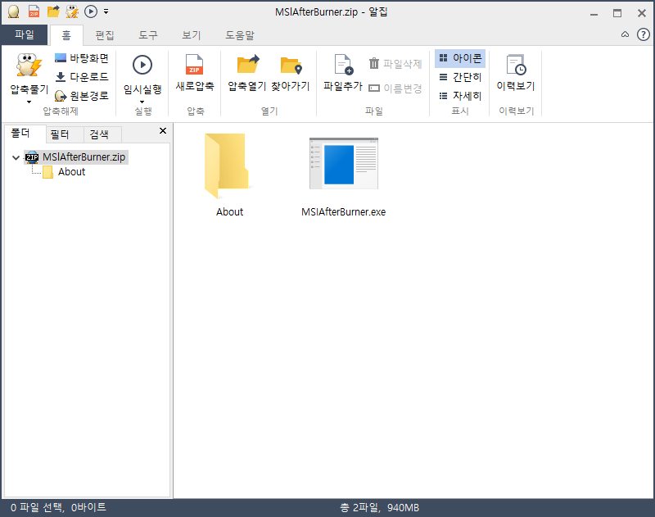Viewport: 655px width, 517px height.
Task: Click the red ZIP new-archive quick access icon
Action: [x=34, y=11]
